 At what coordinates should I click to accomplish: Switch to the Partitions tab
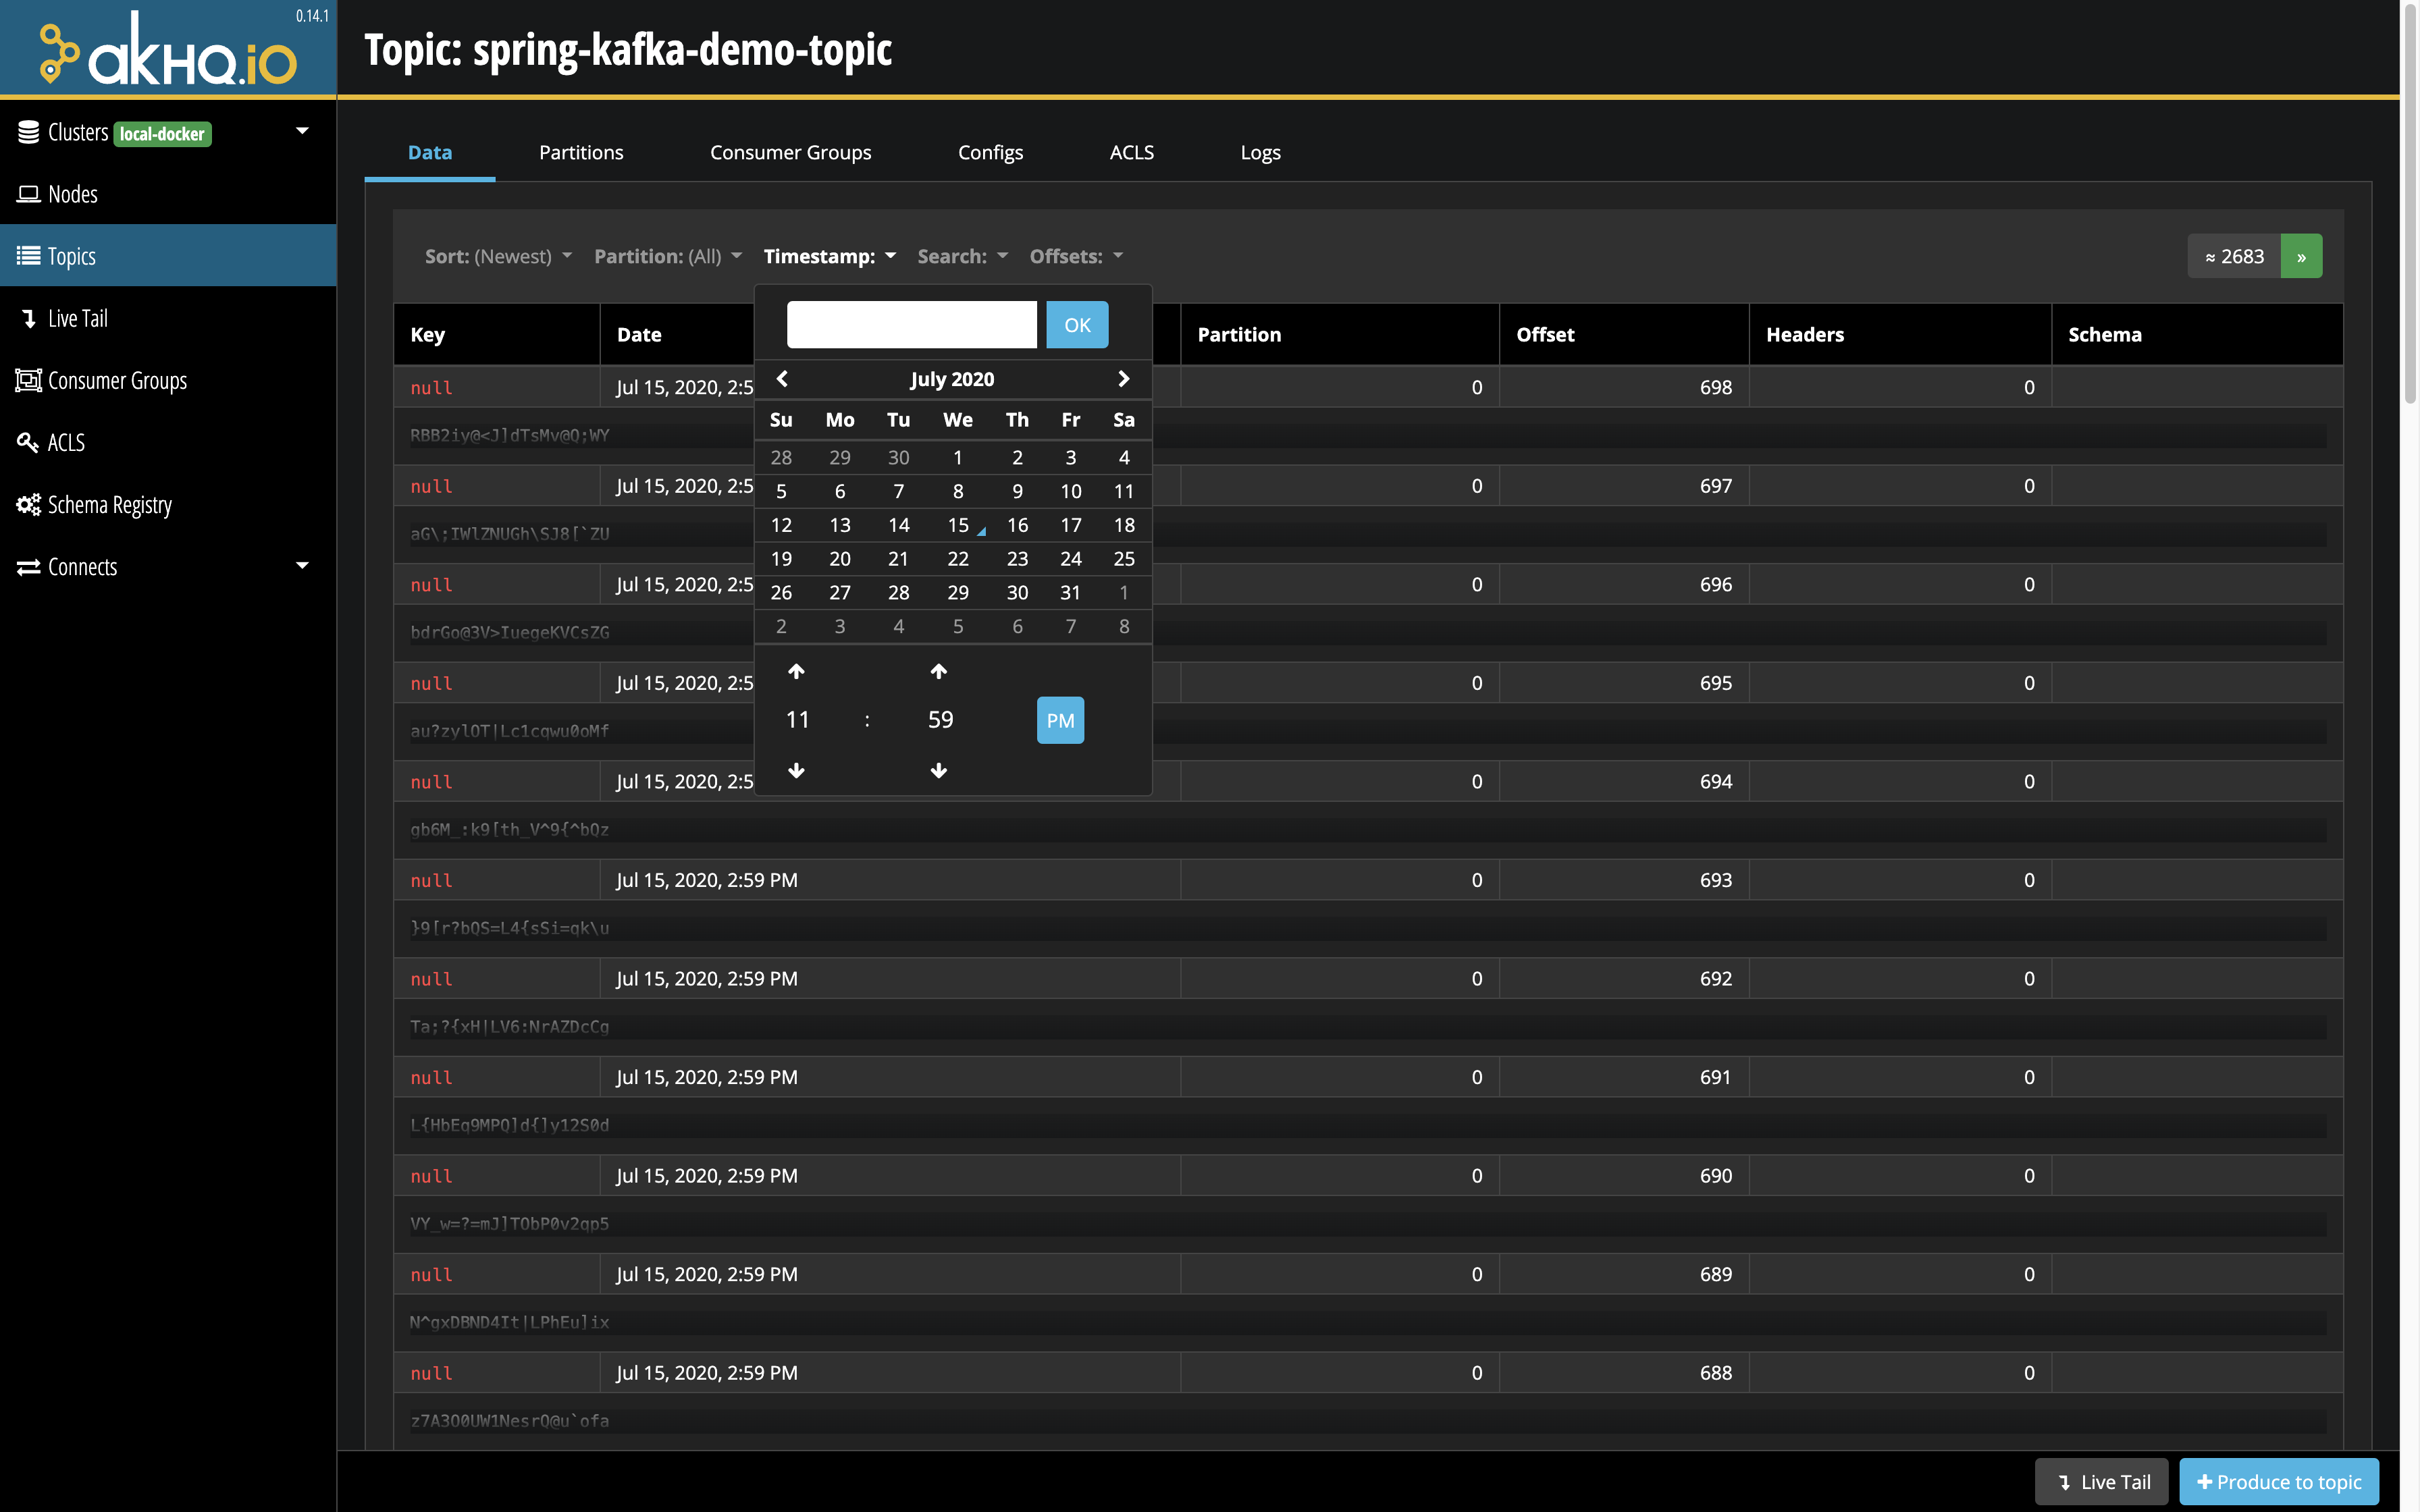pyautogui.click(x=580, y=153)
